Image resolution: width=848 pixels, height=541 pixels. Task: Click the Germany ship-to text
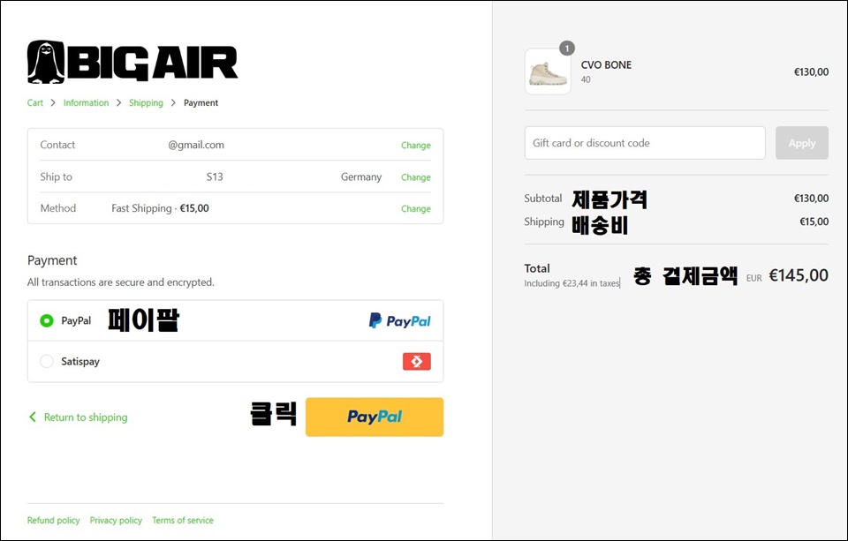coord(361,177)
